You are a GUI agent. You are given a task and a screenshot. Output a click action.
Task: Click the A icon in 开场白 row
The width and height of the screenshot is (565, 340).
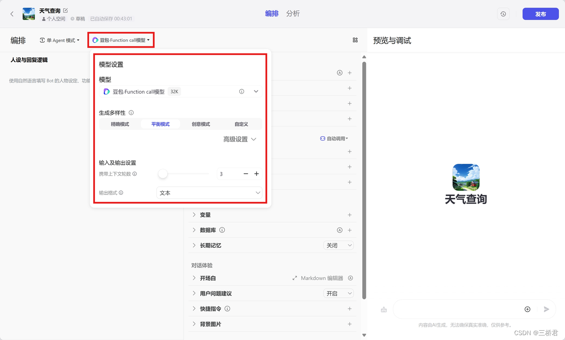click(x=350, y=278)
